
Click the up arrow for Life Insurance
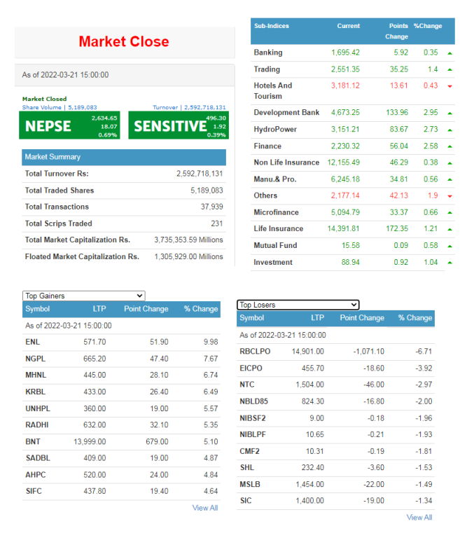pos(449,229)
